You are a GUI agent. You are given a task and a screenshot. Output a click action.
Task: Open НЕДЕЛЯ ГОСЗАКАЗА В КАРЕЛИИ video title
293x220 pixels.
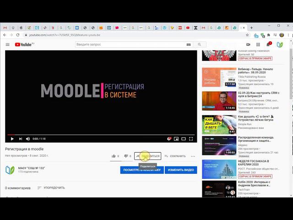tap(253, 163)
